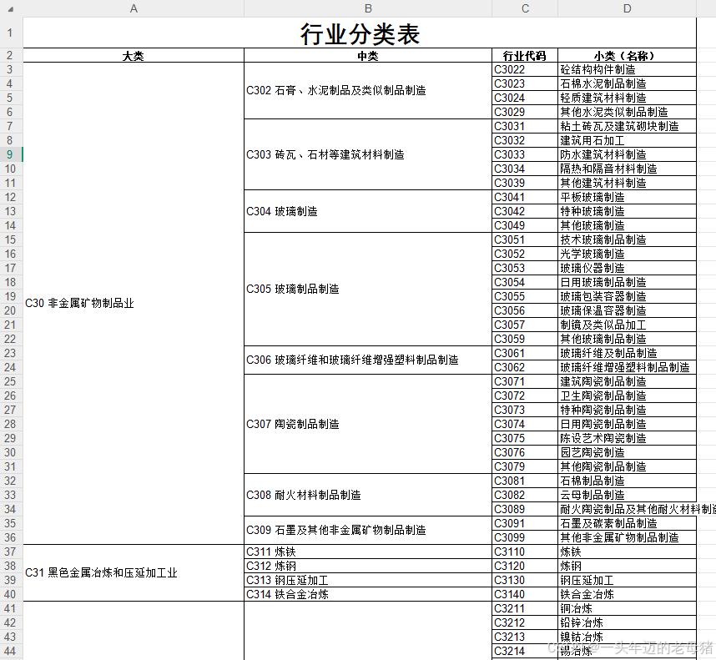This screenshot has width=716, height=660.
Task: Select cell C303 砖瓦、石材等建筑材料制造
Action: coord(368,154)
